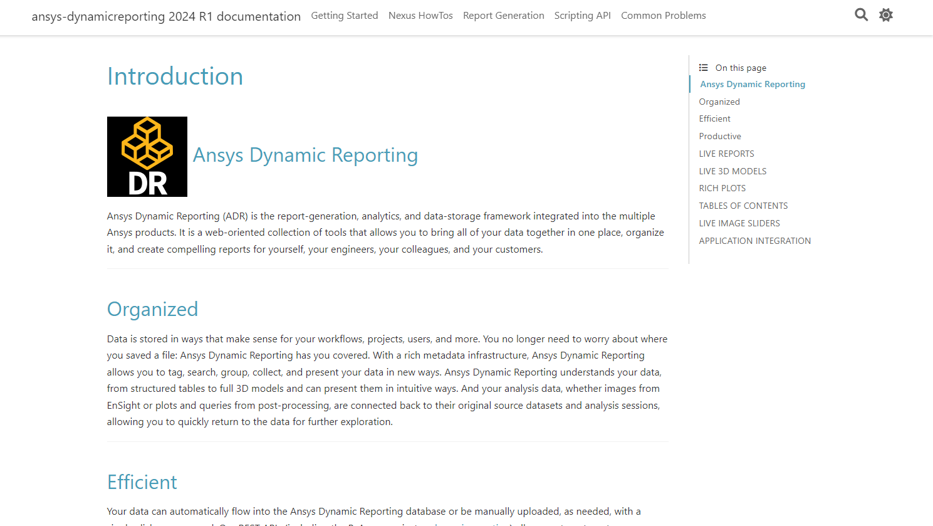Screen dimensions: 933x526
Task: Click the Efficient section heading
Action: pos(142,482)
